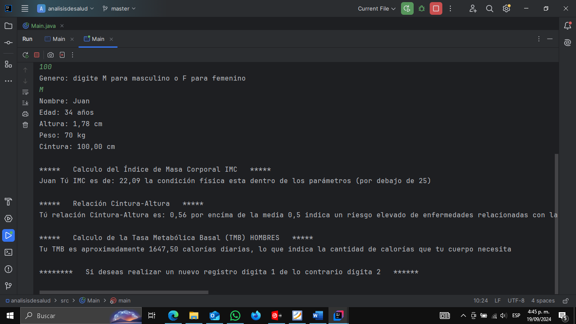
Task: Stop the process from the top toolbar
Action: [x=436, y=8]
